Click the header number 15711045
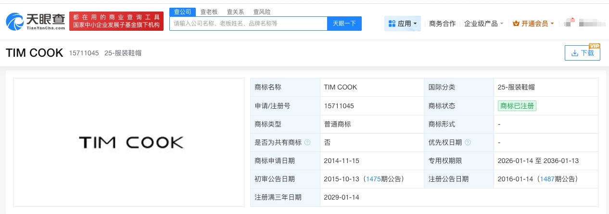609x214 pixels. 84,53
